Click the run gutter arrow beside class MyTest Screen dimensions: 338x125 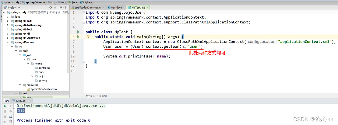click(79, 32)
